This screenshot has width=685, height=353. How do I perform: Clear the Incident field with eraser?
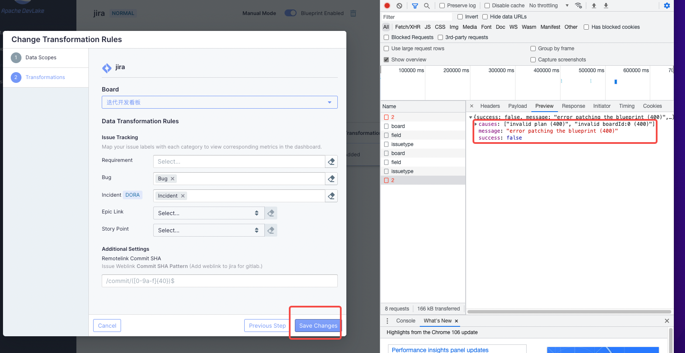click(331, 196)
